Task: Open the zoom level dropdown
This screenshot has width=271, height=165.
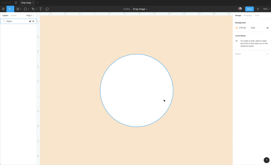Action: (x=266, y=9)
